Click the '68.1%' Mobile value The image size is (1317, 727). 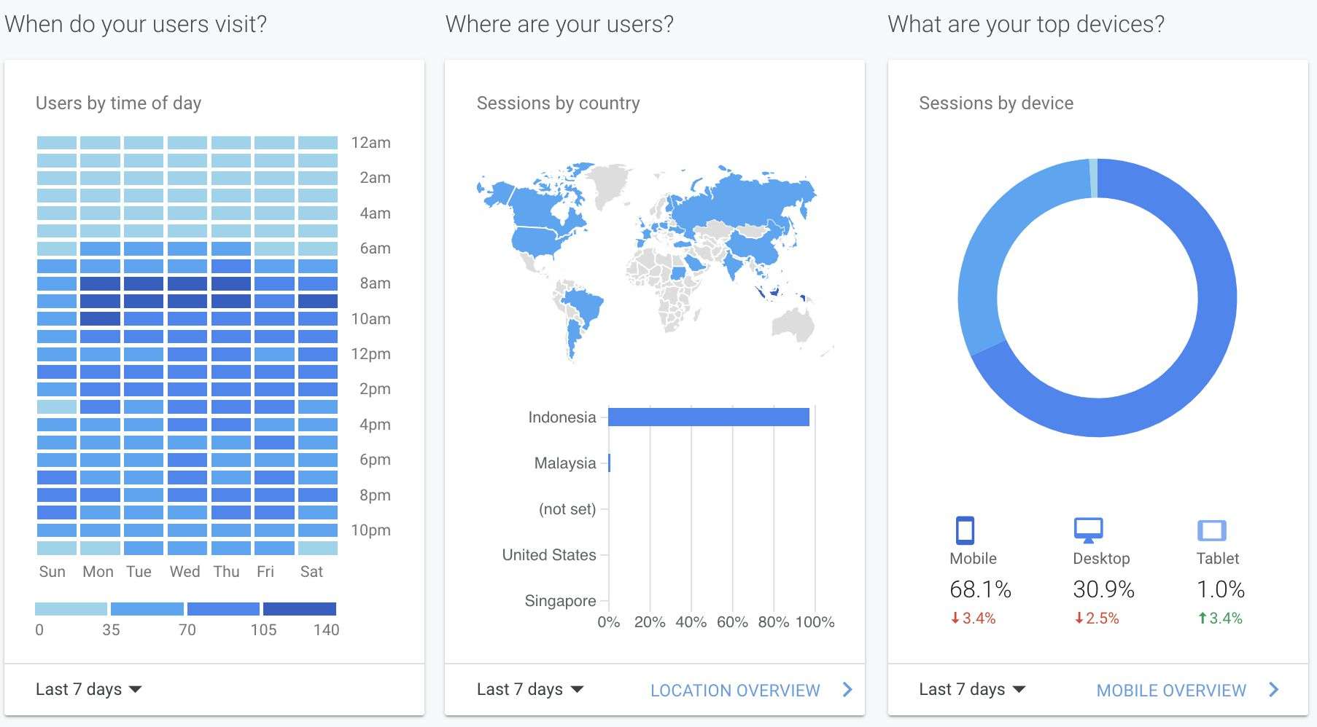[980, 589]
